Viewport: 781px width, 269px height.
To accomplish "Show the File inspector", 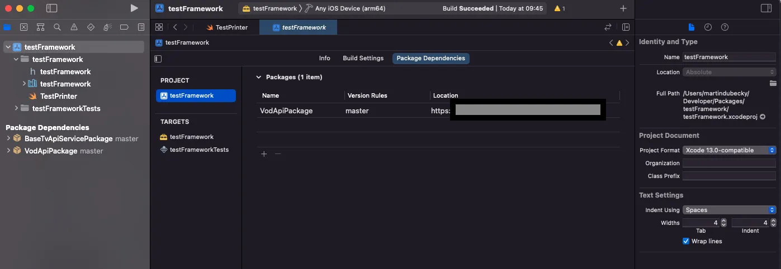I will [692, 27].
